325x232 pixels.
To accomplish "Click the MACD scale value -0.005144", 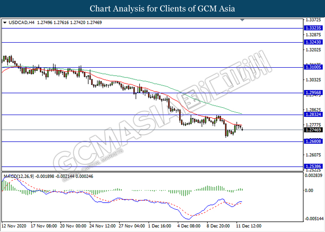I will point(314,219).
